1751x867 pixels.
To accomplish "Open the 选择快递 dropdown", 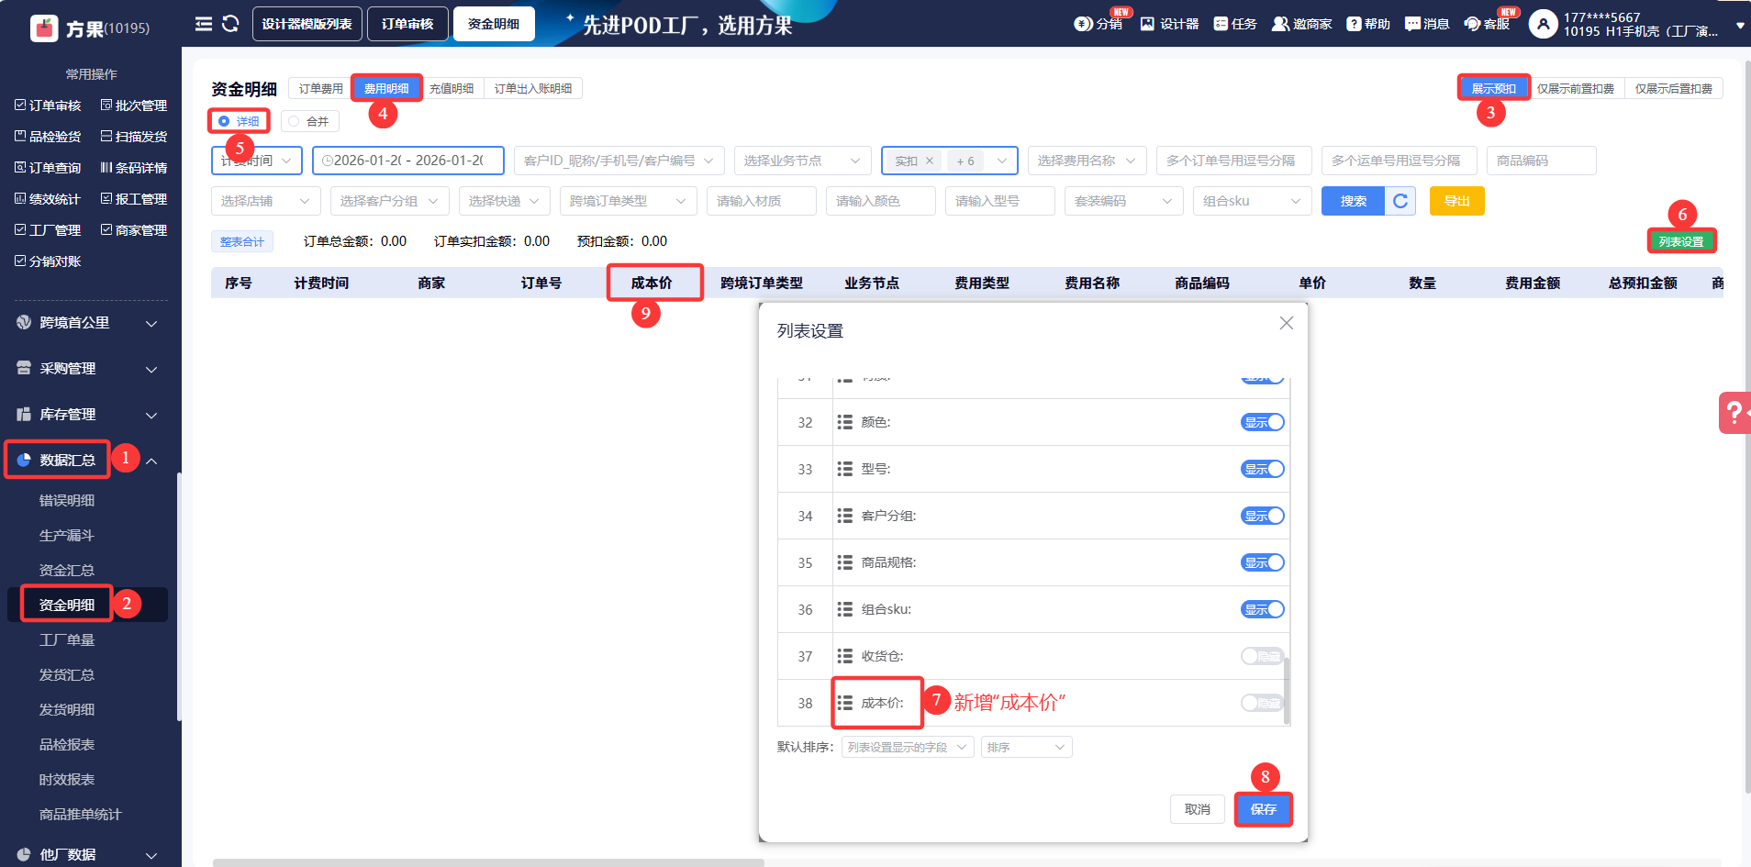I will 505,201.
